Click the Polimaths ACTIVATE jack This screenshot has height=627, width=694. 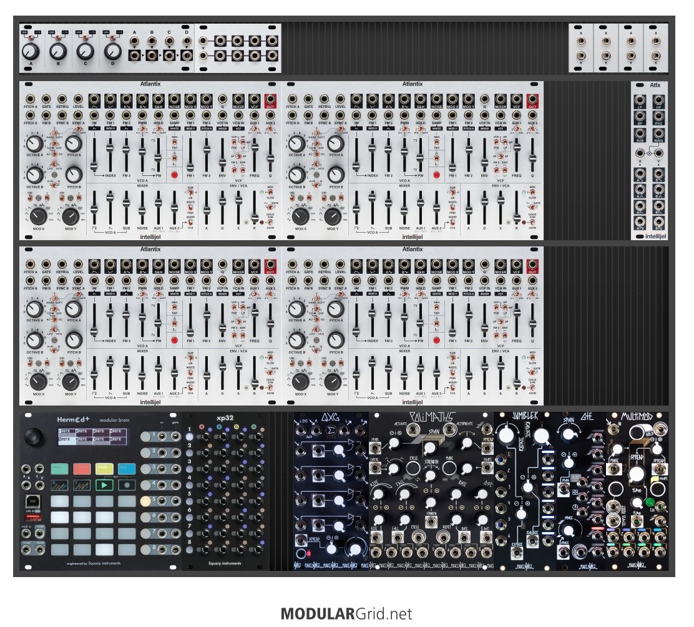tap(413, 429)
